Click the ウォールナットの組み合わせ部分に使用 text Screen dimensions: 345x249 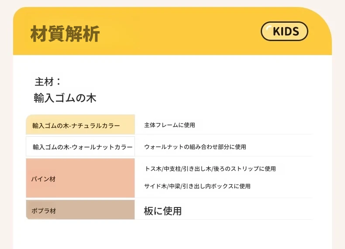[x=195, y=147]
